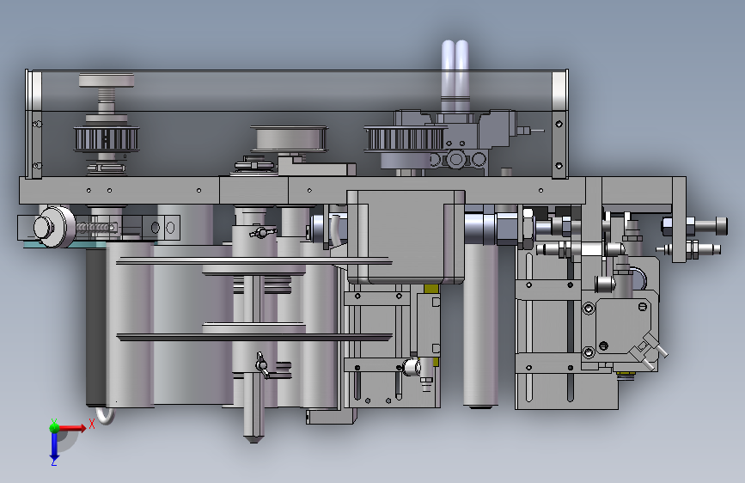The image size is (745, 483).
Task: Select the round spring-loaded knob on the left side
Action: click(53, 227)
